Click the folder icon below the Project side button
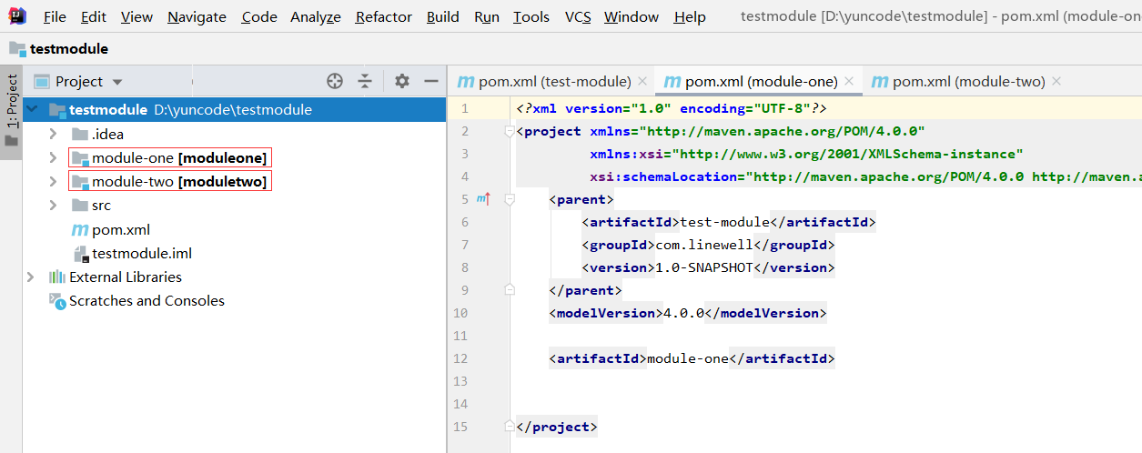This screenshot has height=453, width=1142. pos(11,141)
